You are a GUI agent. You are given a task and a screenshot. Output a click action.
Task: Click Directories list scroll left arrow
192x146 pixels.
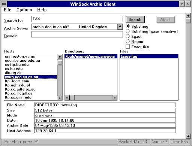point(67,98)
